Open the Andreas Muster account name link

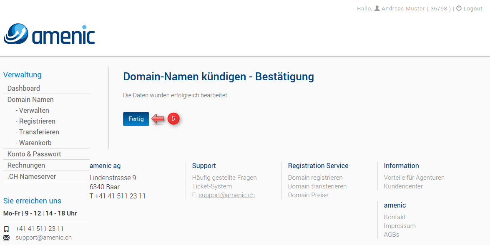click(x=403, y=9)
